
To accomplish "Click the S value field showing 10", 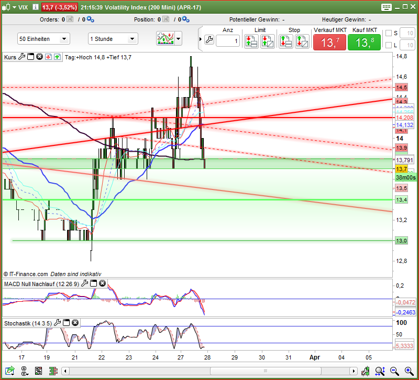I will coord(407,33).
